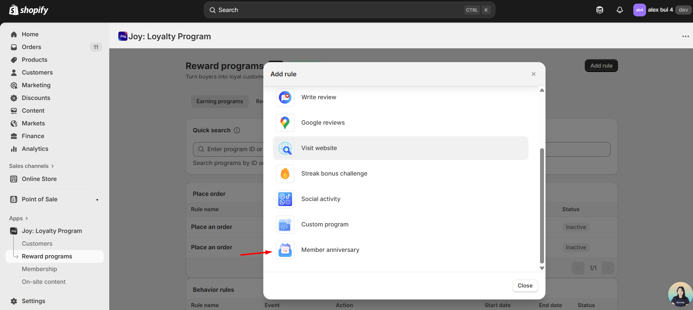
Task: Click the Write review speech bubble icon
Action: click(285, 97)
